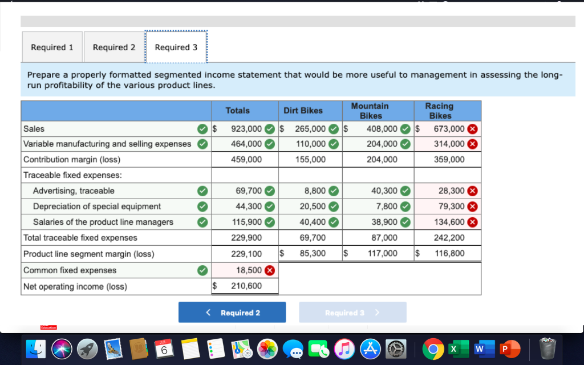Image resolution: width=584 pixels, height=365 pixels.
Task: Open Launchpad rocket icon
Action: (x=87, y=349)
